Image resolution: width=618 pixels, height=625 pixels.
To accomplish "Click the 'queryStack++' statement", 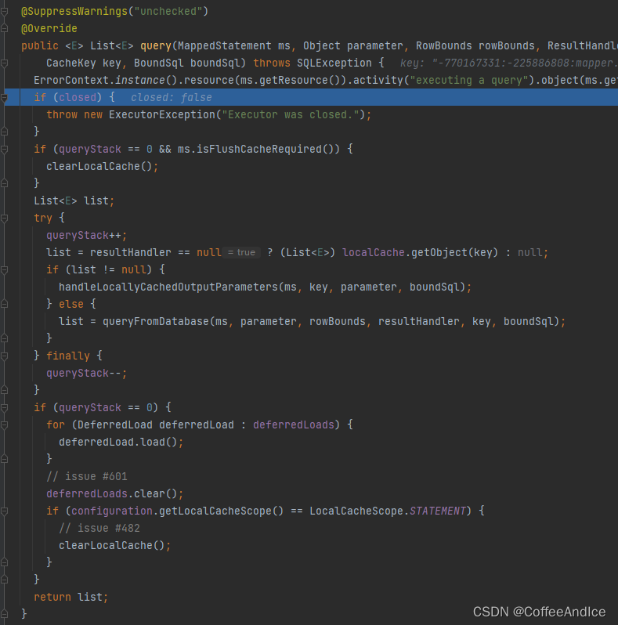I will [x=86, y=235].
